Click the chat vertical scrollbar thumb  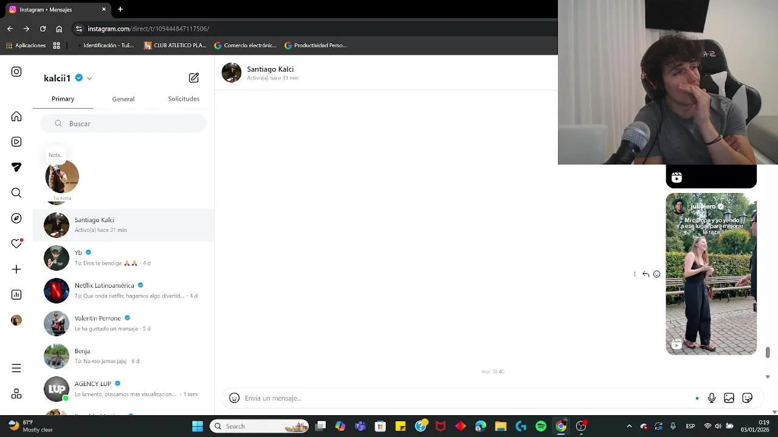(x=768, y=353)
